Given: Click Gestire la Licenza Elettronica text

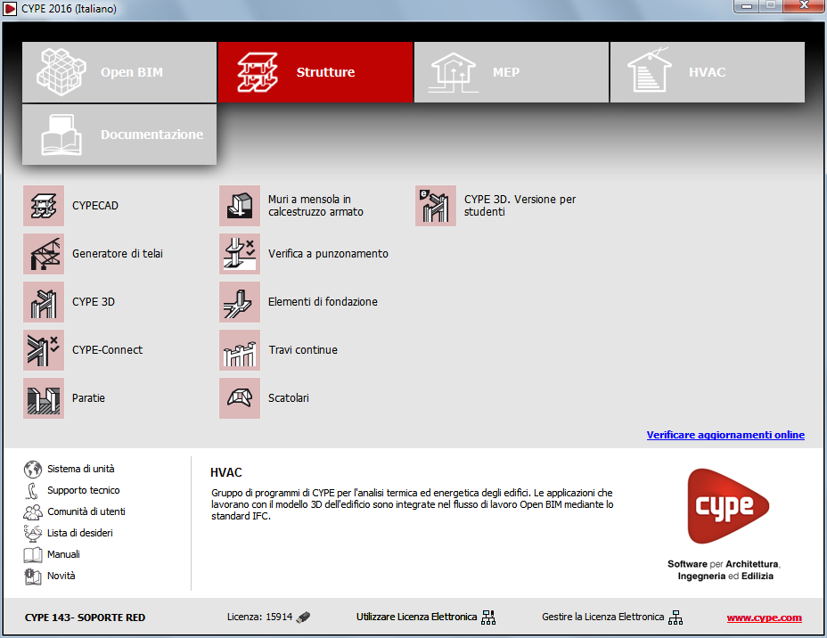Looking at the screenshot, I should coord(602,617).
